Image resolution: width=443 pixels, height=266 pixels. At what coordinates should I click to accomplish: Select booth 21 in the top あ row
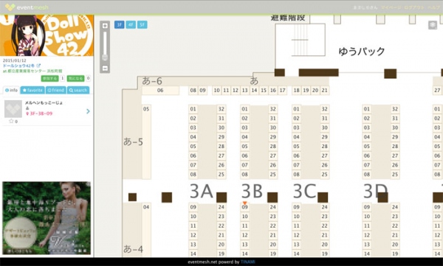[x=325, y=91]
